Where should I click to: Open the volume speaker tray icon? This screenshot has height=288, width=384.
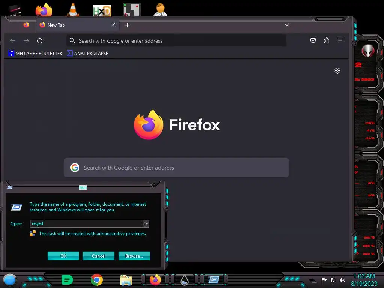342,280
